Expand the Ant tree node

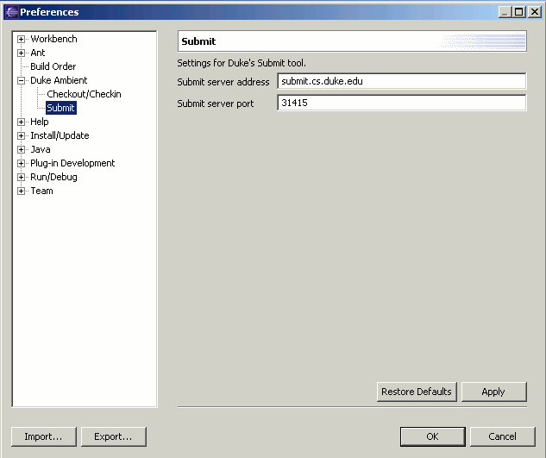tap(21, 53)
